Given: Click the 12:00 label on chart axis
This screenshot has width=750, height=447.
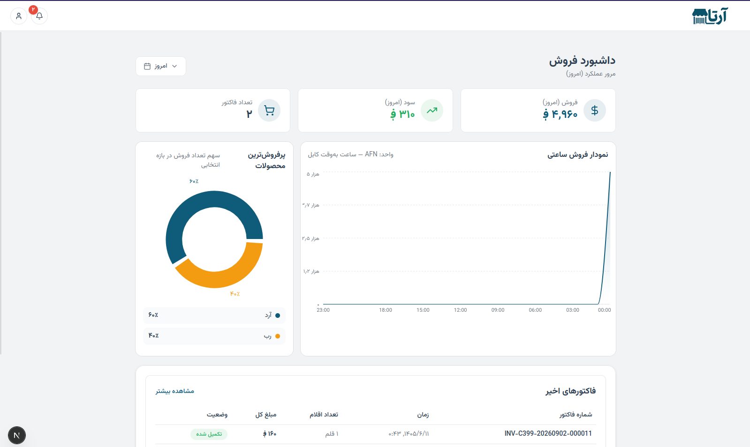Looking at the screenshot, I should pyautogui.click(x=460, y=310).
